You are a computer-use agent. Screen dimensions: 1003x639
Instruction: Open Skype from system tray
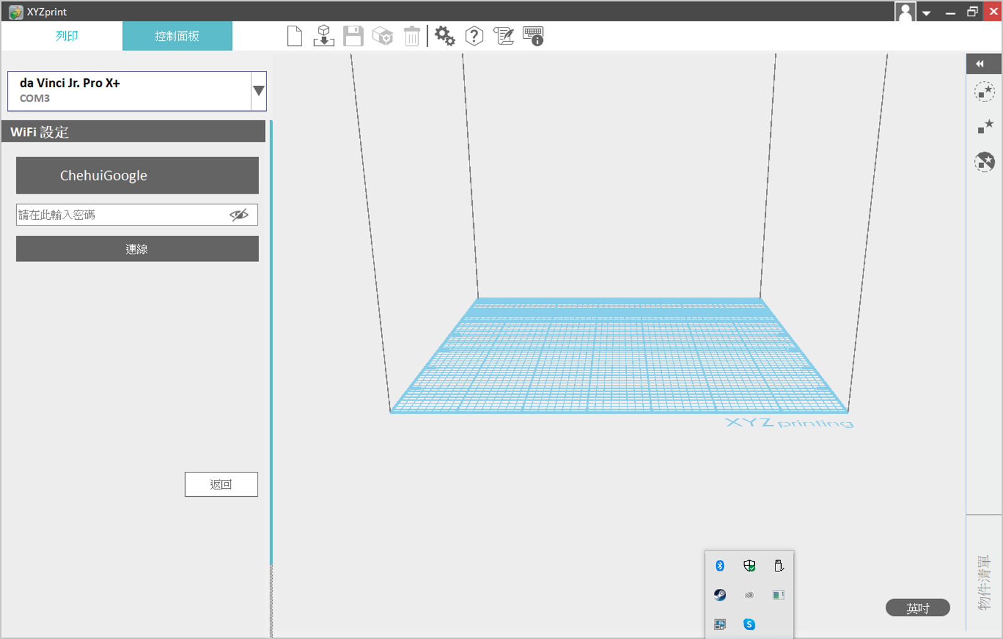[x=749, y=624]
